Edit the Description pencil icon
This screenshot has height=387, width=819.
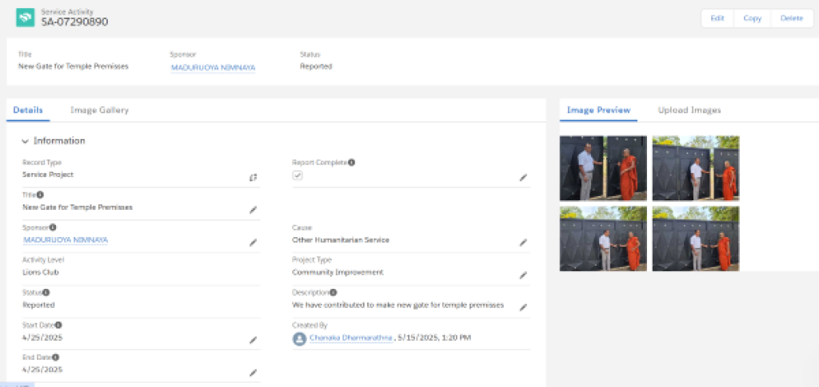(523, 307)
